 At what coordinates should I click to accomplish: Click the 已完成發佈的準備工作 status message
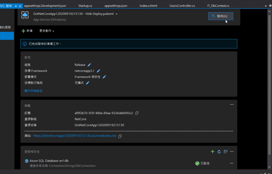tap(45, 44)
